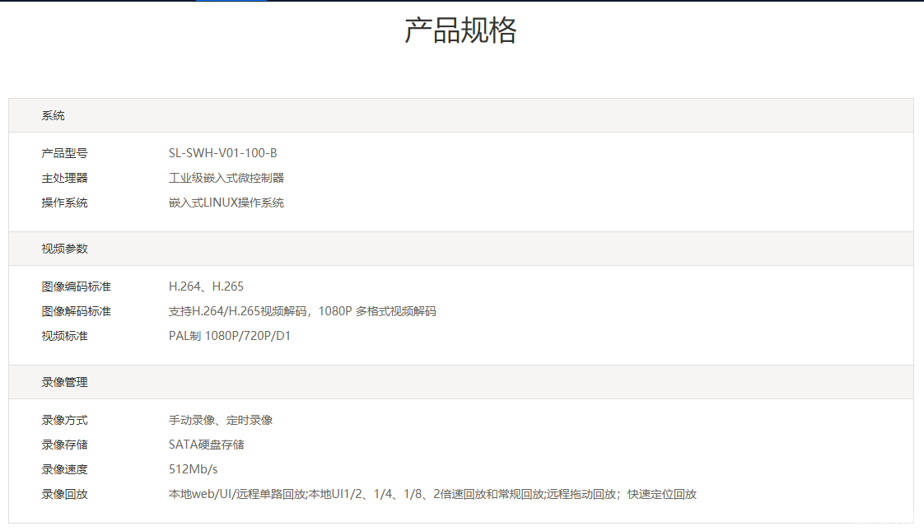Click the 录像方式 label
924x531 pixels.
click(x=64, y=420)
